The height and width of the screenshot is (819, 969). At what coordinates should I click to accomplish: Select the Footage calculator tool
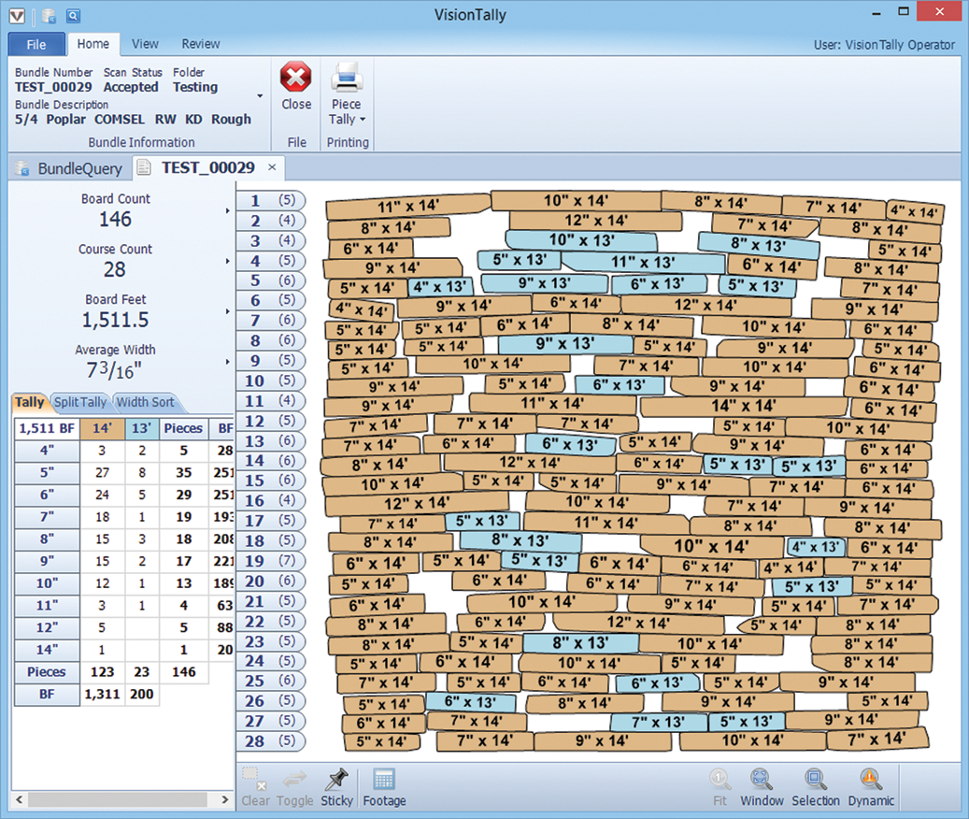384,780
